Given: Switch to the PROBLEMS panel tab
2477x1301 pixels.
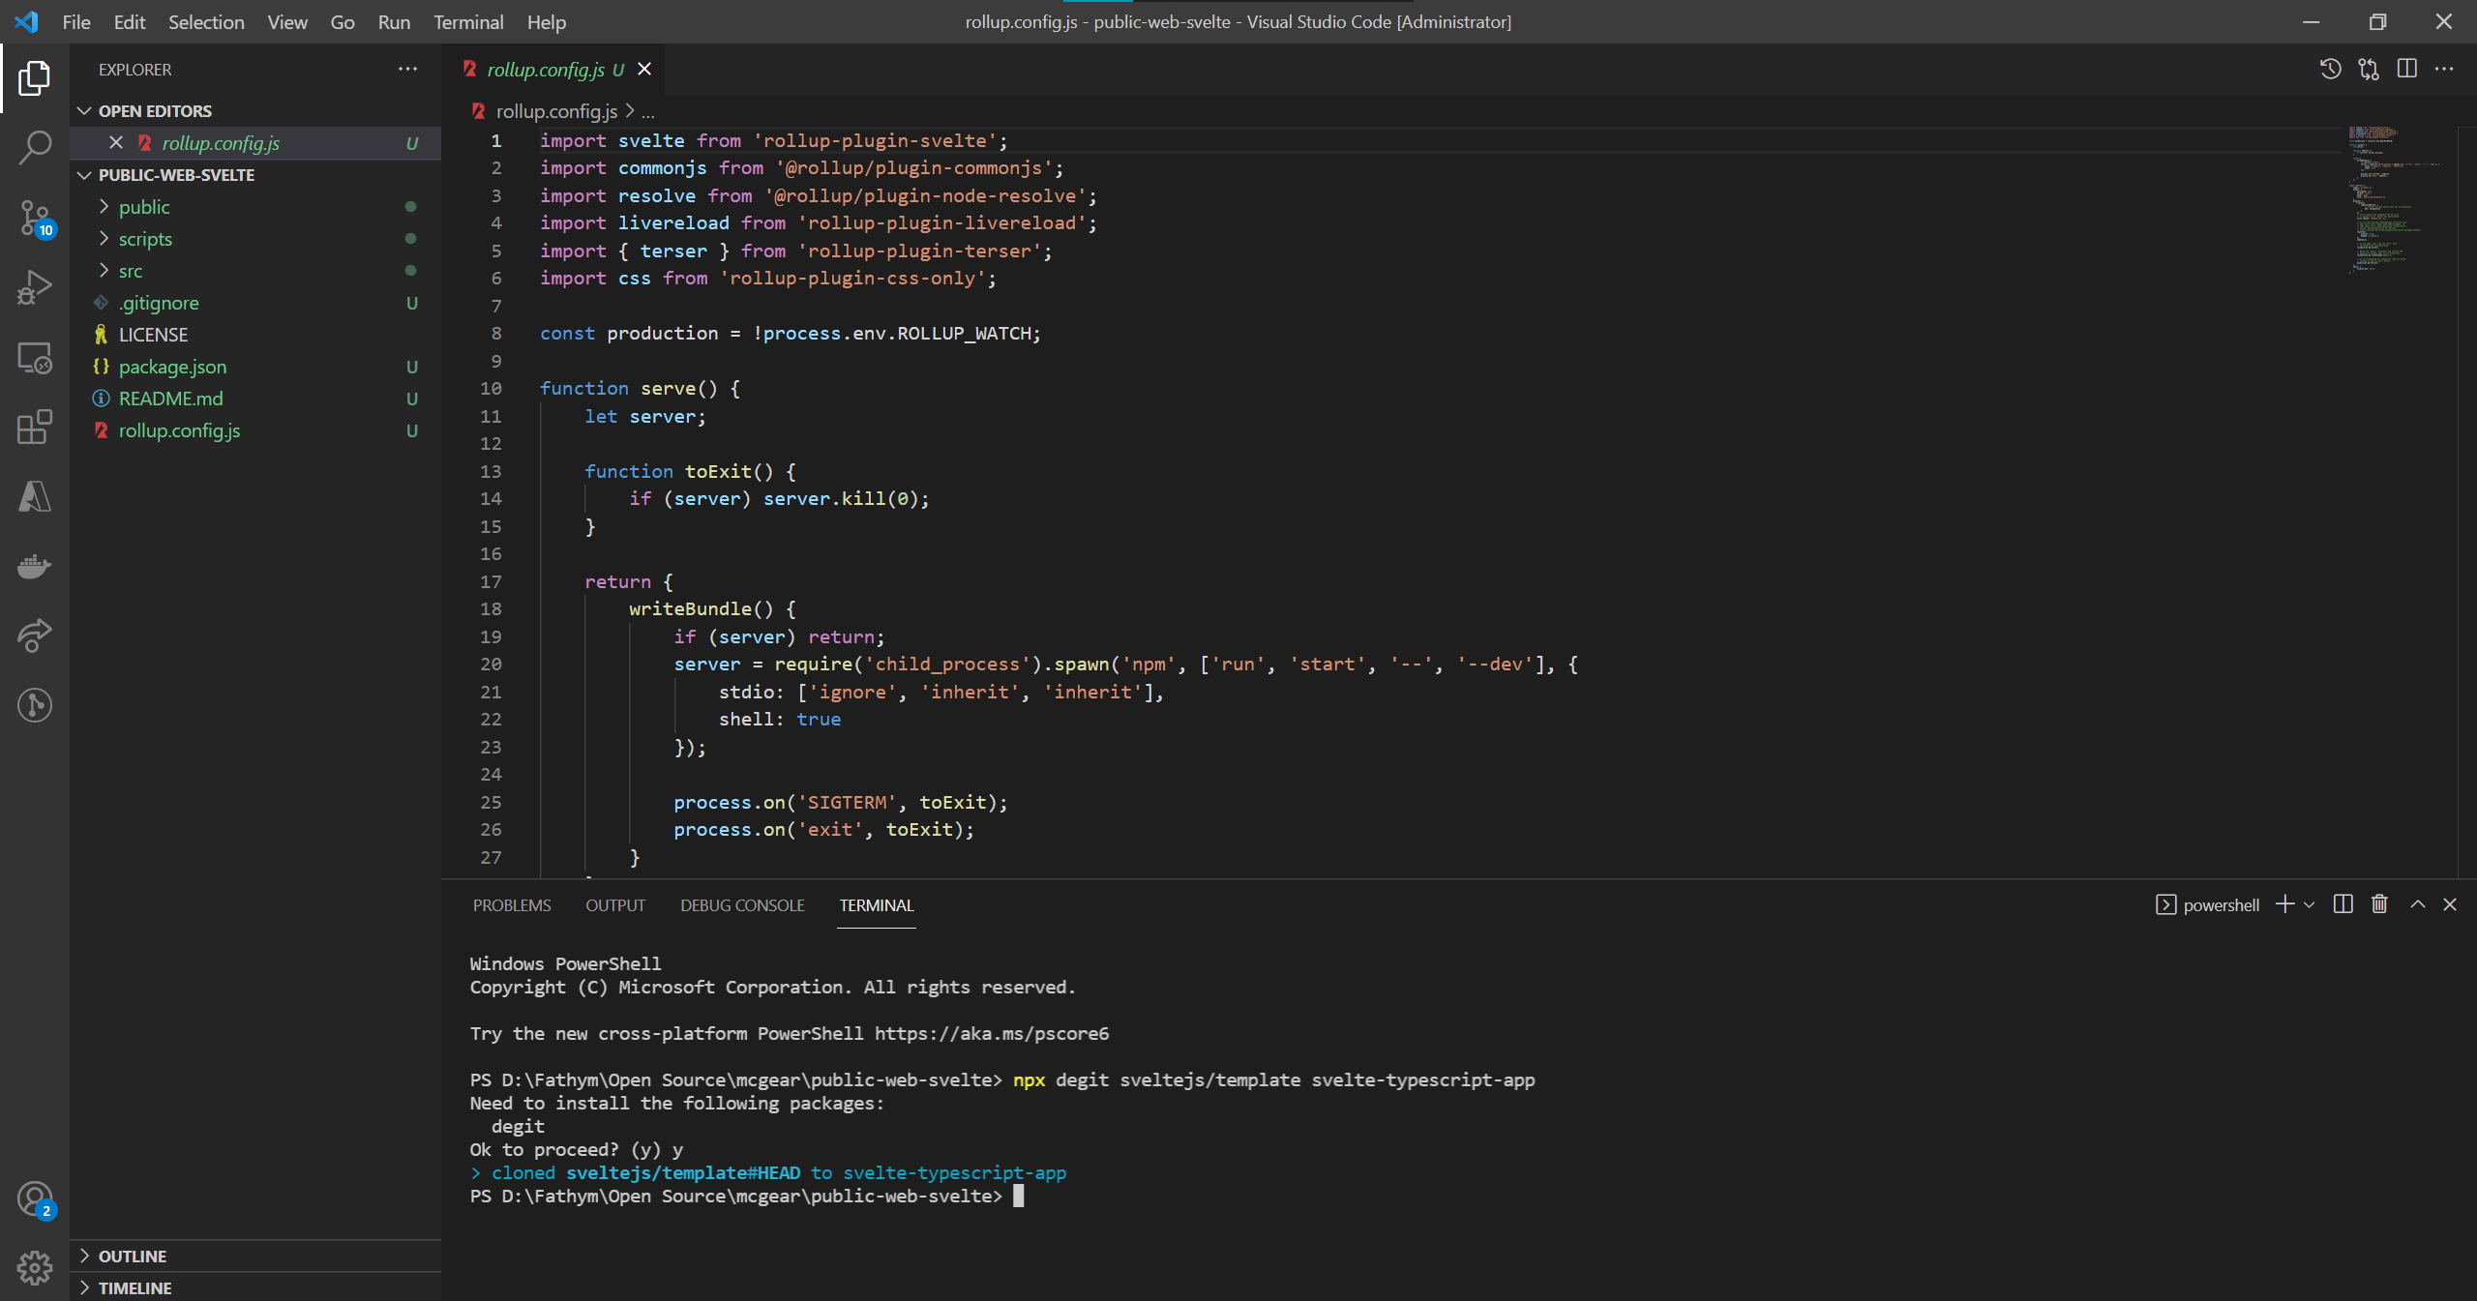Looking at the screenshot, I should pyautogui.click(x=512, y=905).
